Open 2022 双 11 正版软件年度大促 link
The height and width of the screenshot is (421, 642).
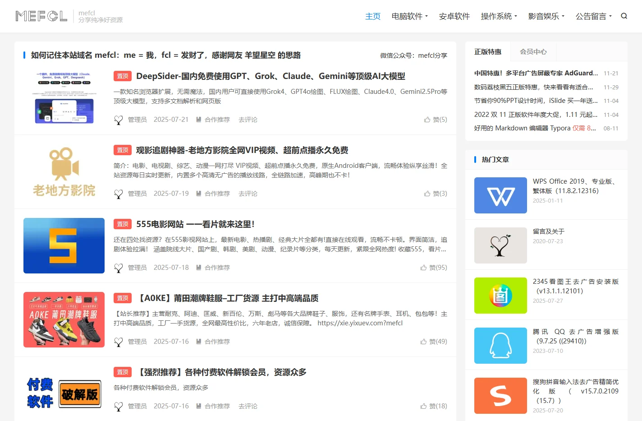tap(536, 115)
